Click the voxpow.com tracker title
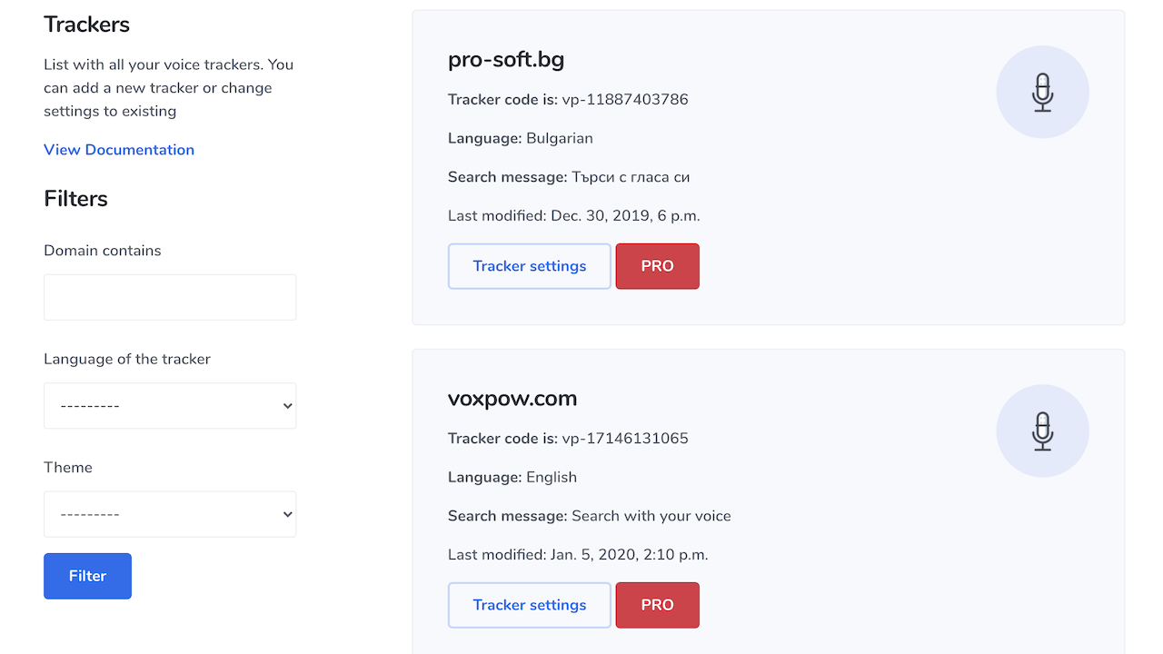The image size is (1163, 654). tap(512, 399)
